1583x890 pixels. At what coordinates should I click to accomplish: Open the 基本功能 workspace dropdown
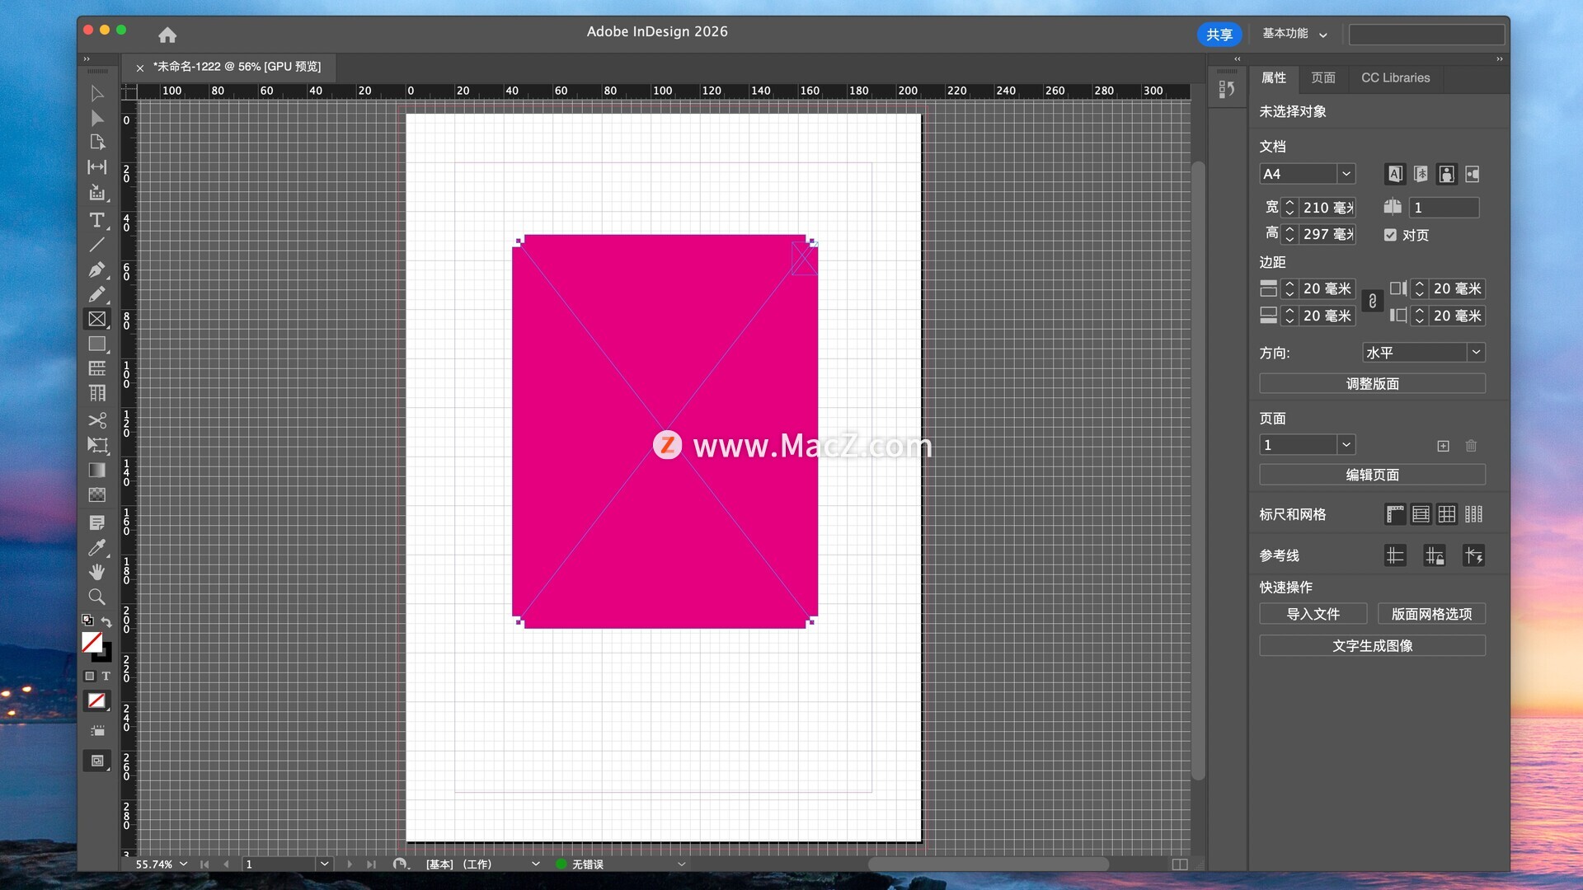click(1294, 34)
